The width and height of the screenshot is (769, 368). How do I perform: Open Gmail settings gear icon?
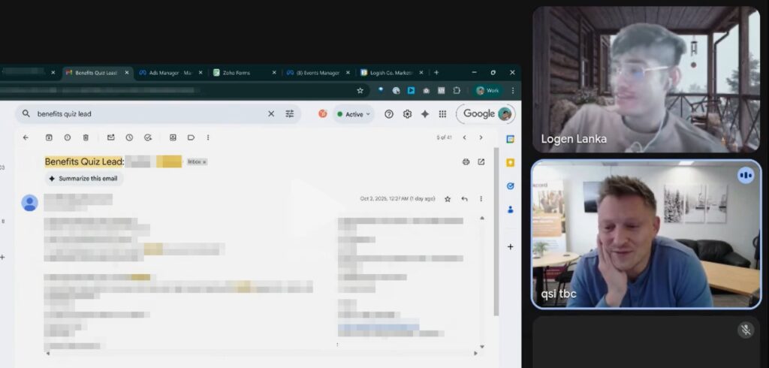[407, 114]
